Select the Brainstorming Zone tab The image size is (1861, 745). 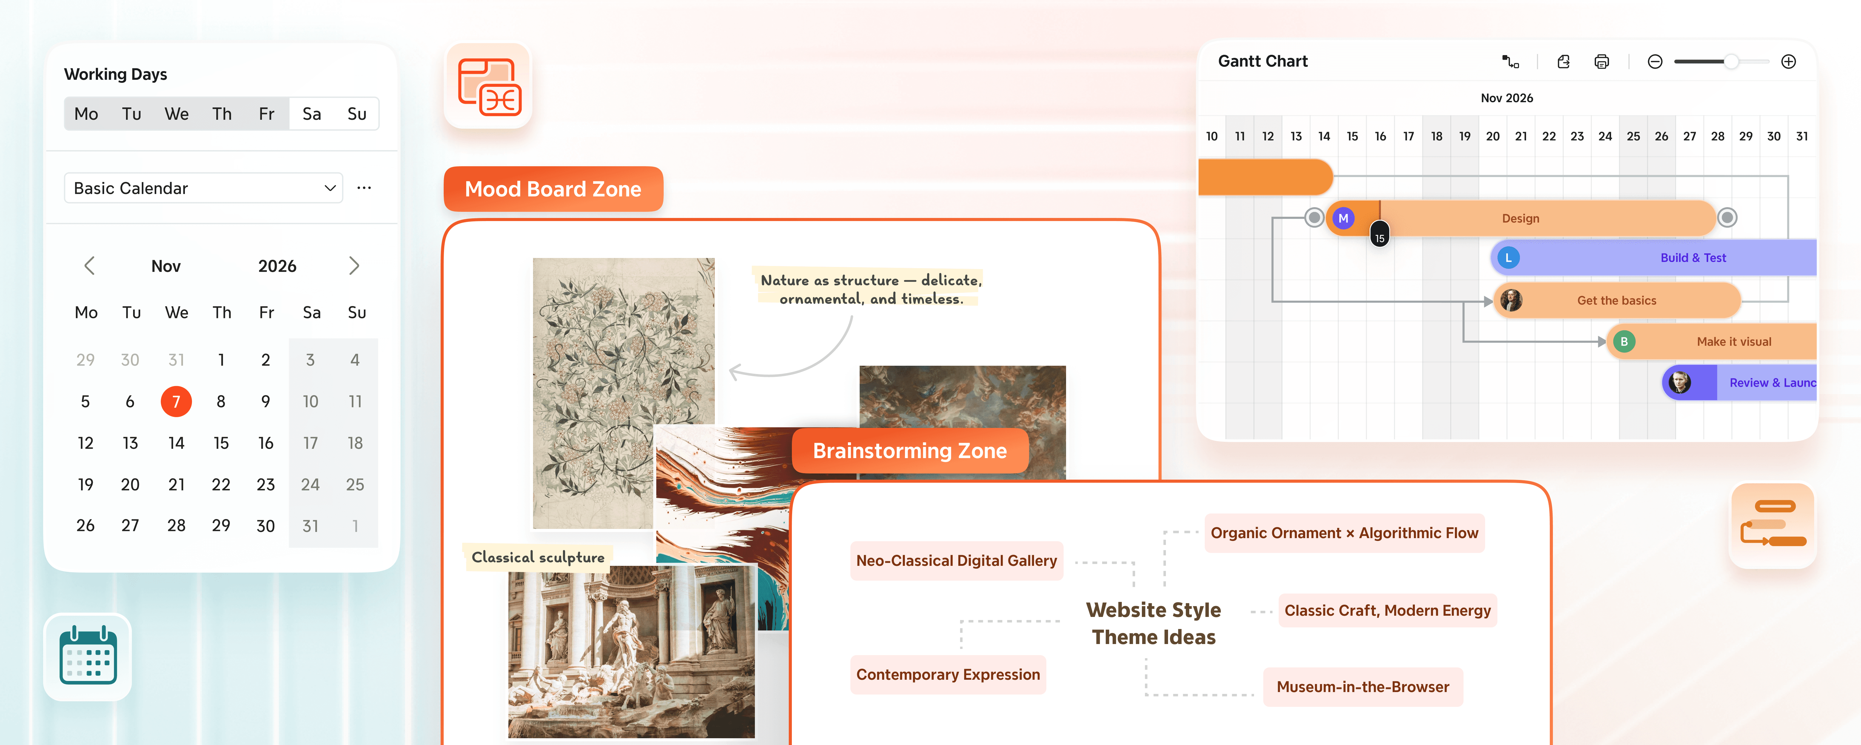coord(910,450)
